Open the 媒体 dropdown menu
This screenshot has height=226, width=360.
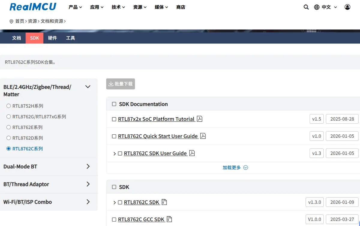[162, 7]
